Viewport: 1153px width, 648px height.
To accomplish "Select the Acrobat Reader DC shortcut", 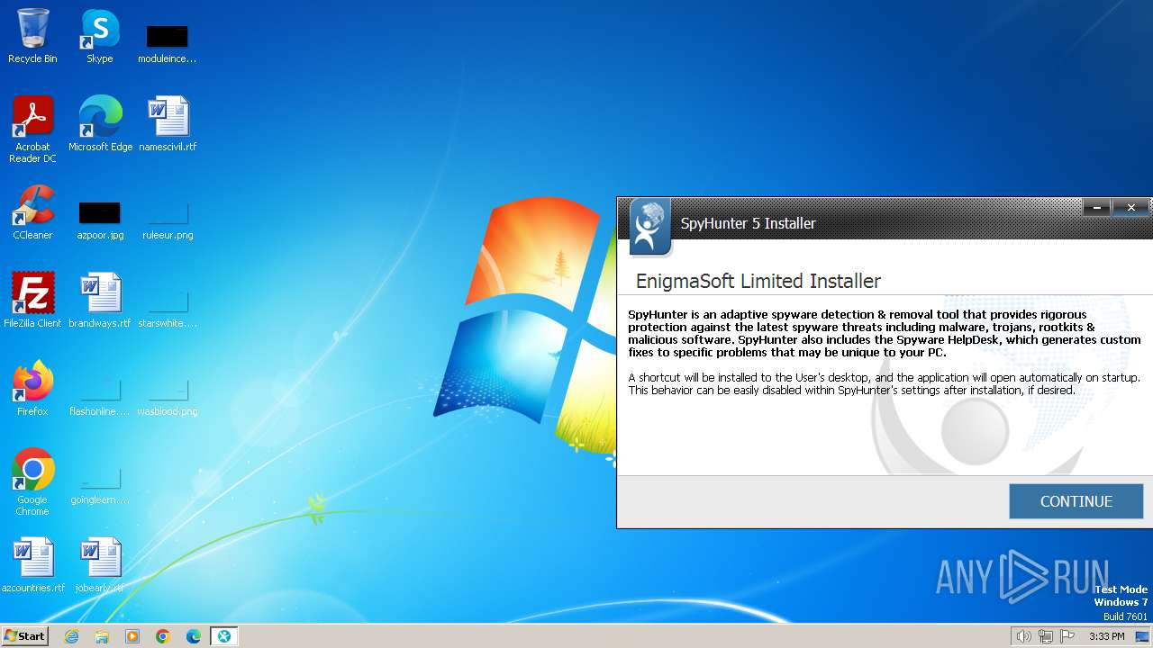I will 32,130.
